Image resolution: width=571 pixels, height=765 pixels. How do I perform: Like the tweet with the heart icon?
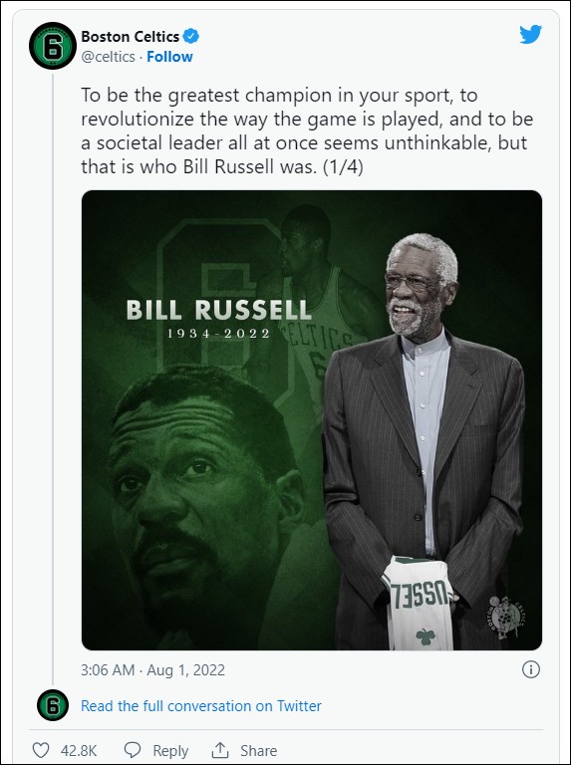41,750
